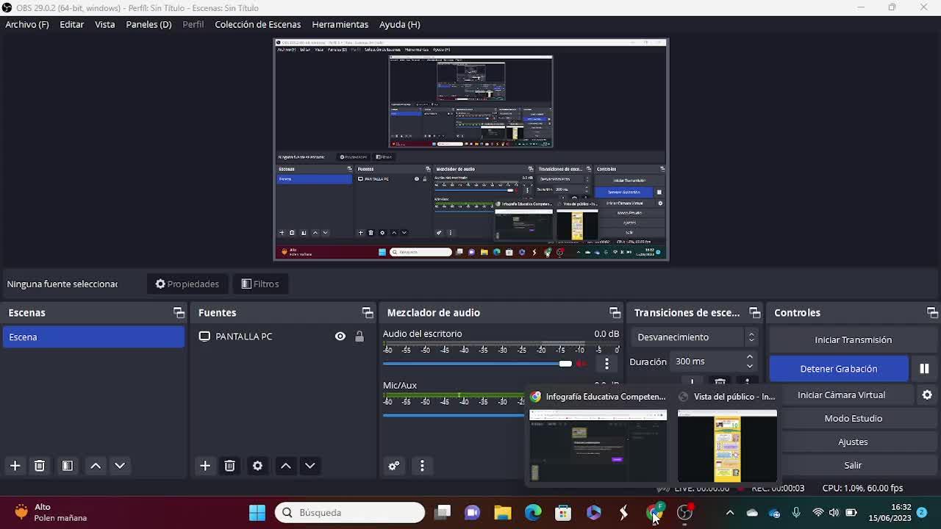Undock the Controles panel

pyautogui.click(x=932, y=312)
